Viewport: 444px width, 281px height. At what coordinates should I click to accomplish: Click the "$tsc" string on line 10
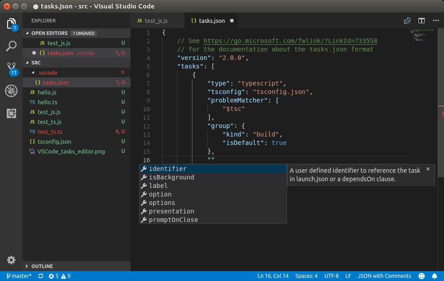[234, 109]
